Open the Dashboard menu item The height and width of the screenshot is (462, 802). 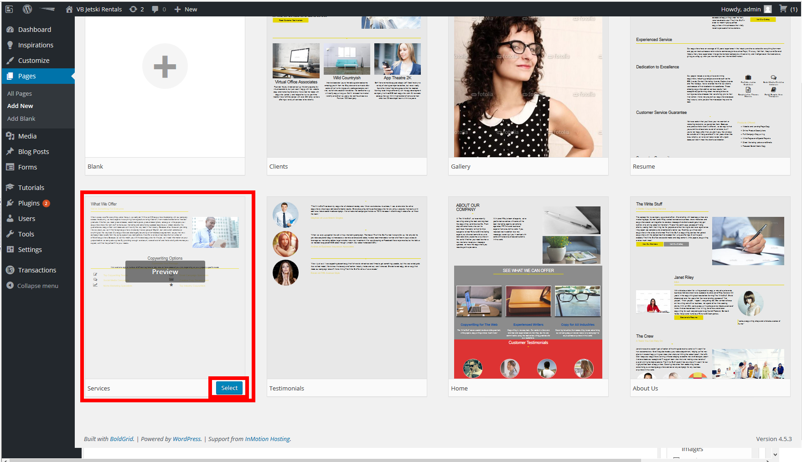35,30
